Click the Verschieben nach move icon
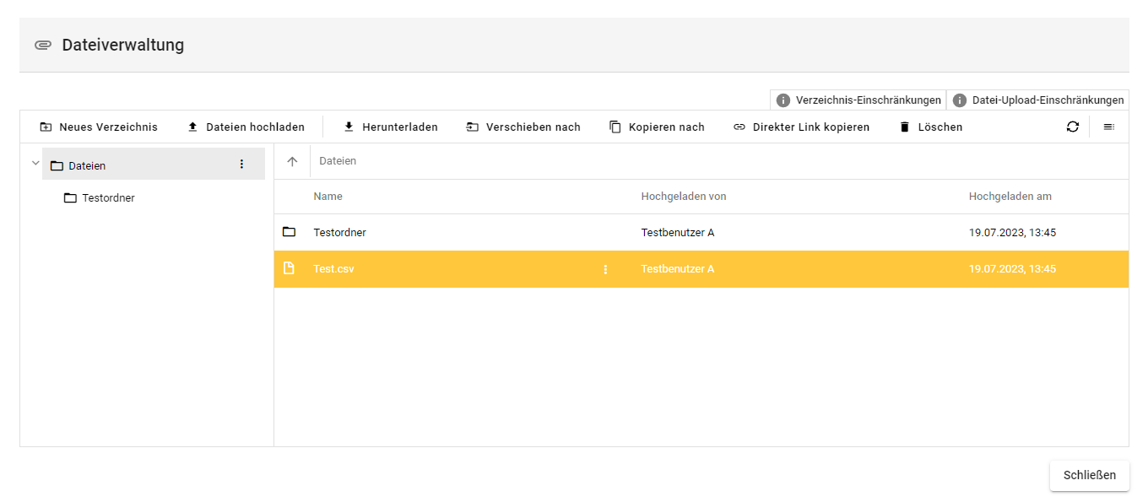Viewport: 1148px width, 502px height. click(472, 127)
